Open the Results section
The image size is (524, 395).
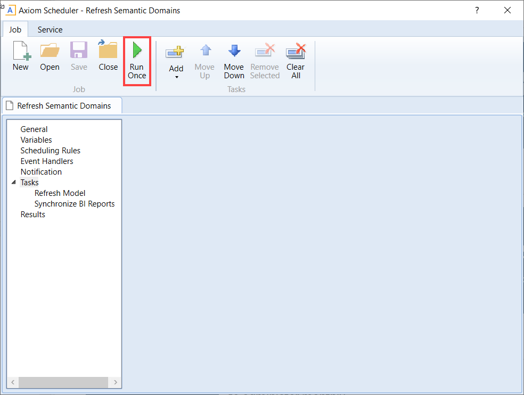pos(33,215)
